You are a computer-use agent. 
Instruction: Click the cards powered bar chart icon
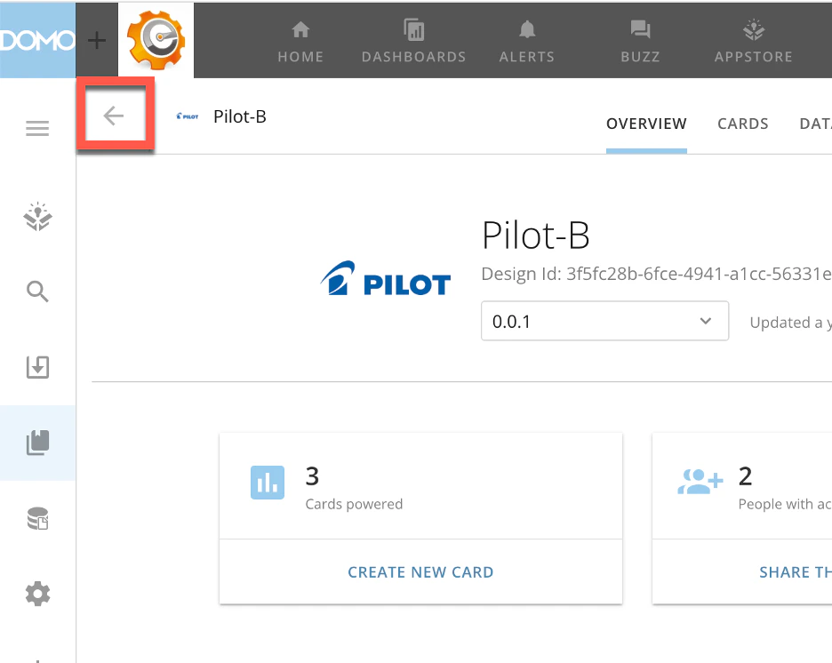pos(268,483)
